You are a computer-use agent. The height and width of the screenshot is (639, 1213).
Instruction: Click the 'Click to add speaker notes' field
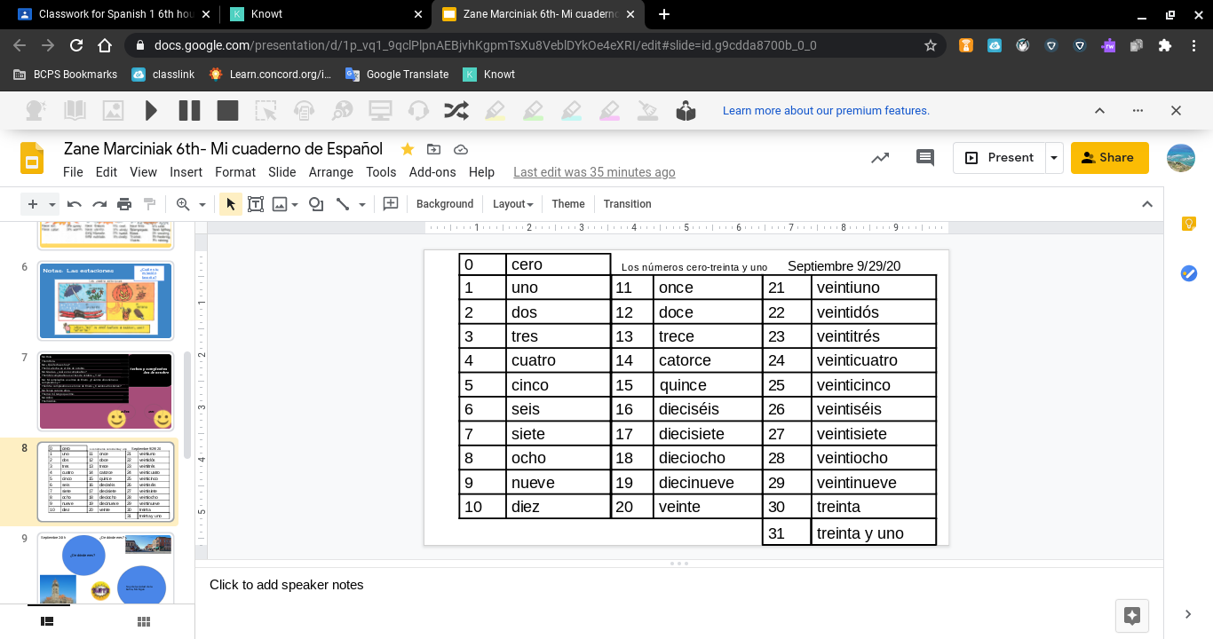click(x=679, y=585)
